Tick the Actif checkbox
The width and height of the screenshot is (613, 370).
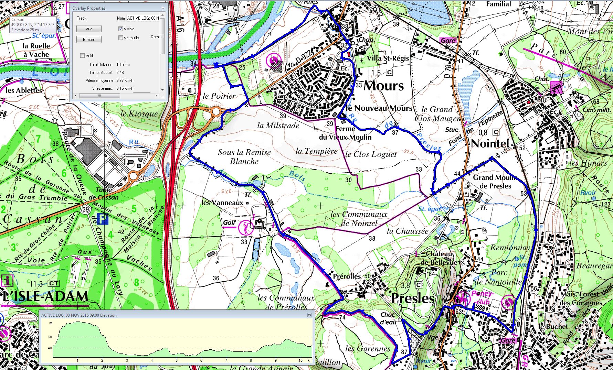83,56
